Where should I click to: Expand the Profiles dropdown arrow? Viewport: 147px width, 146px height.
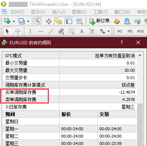(x=28, y=21)
